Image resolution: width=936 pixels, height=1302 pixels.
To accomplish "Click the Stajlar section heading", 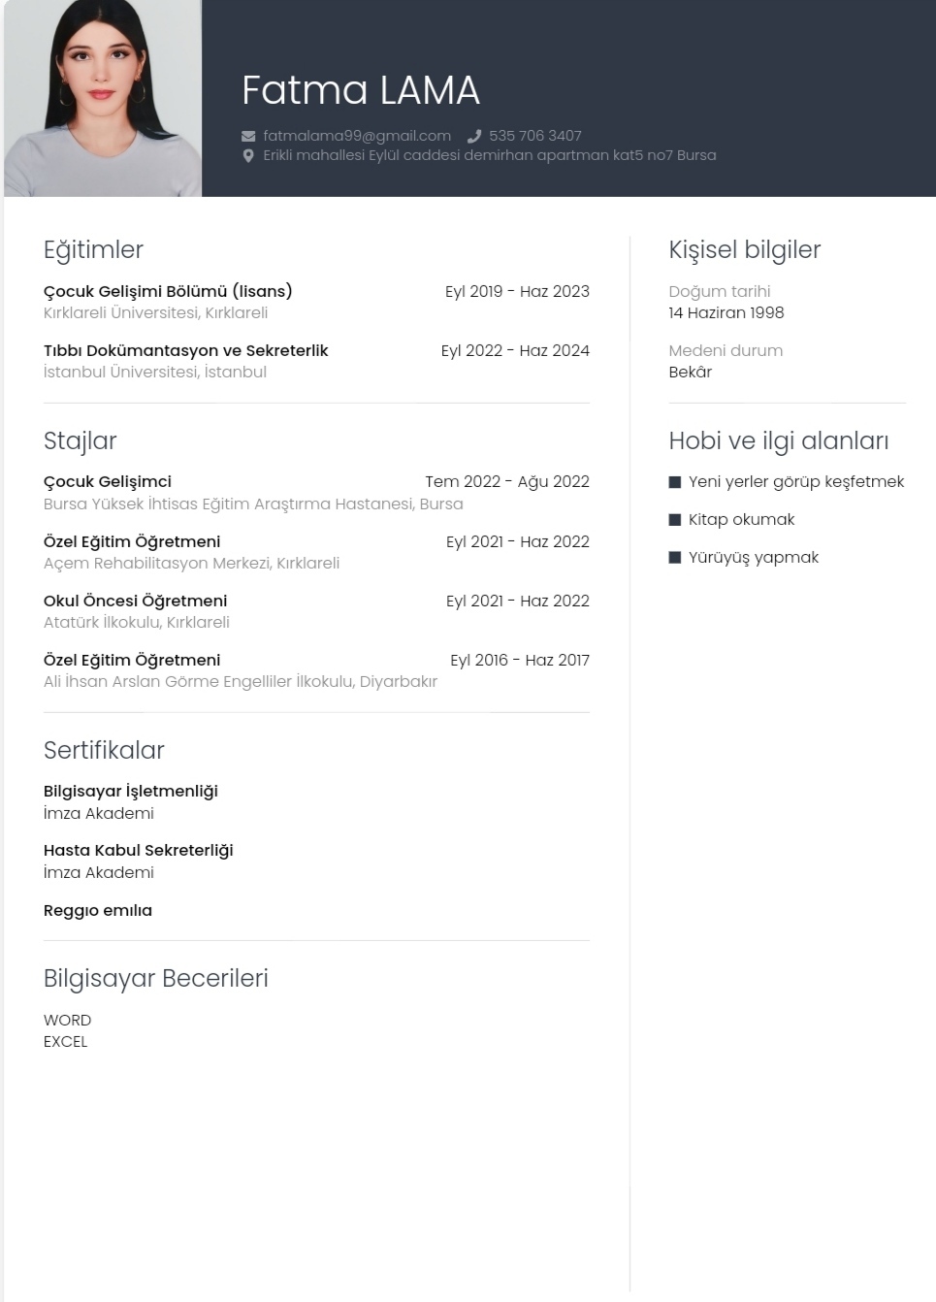I will click(80, 441).
